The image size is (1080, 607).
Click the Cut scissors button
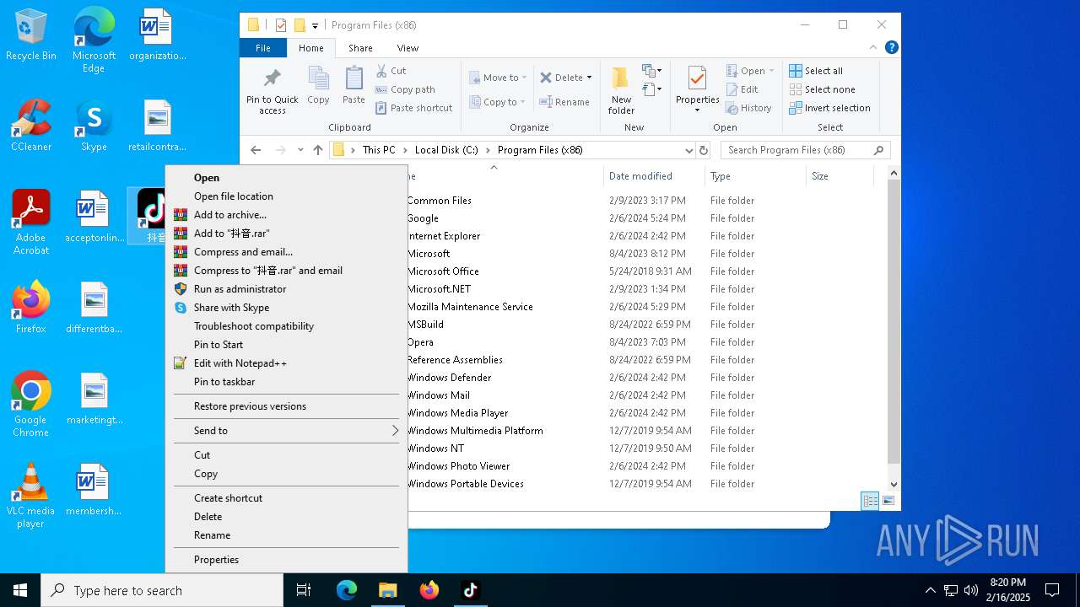pyautogui.click(x=391, y=71)
